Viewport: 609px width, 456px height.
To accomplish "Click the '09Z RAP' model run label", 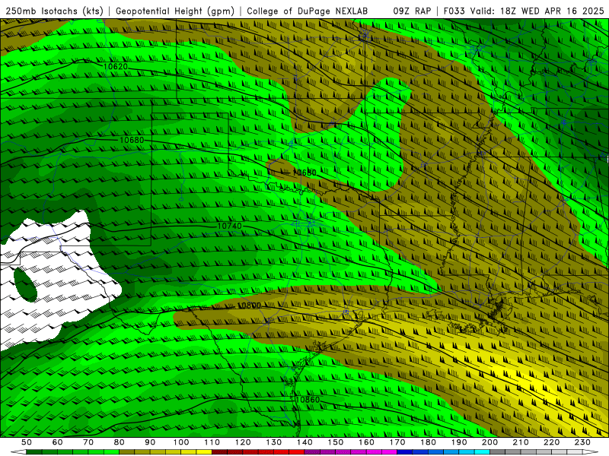I will coord(412,11).
